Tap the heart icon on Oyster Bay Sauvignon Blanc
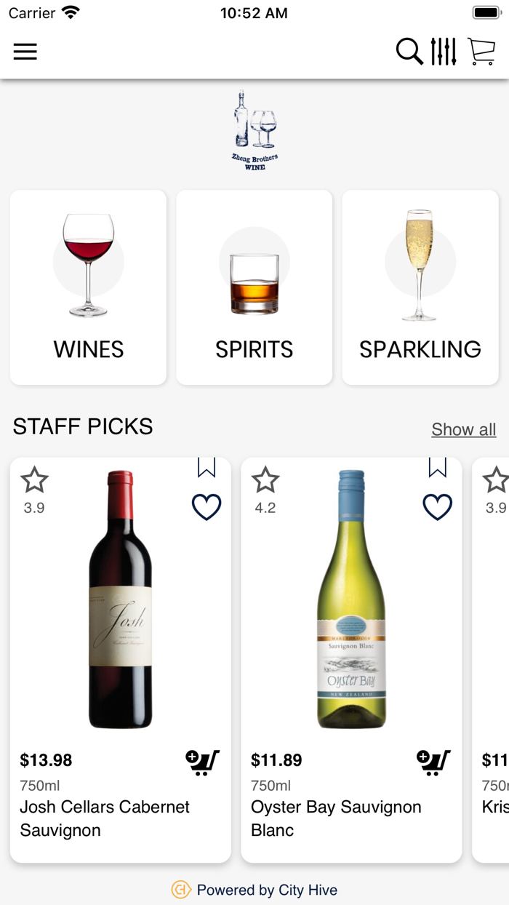Image resolution: width=509 pixels, height=905 pixels. coord(437,506)
